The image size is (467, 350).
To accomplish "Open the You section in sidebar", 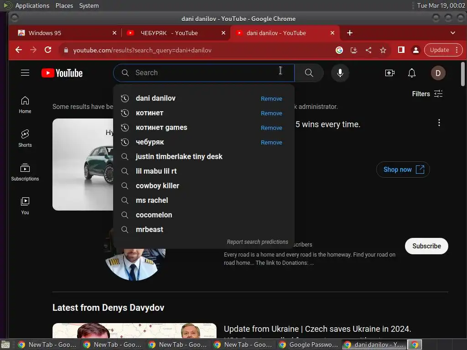I will (25, 206).
